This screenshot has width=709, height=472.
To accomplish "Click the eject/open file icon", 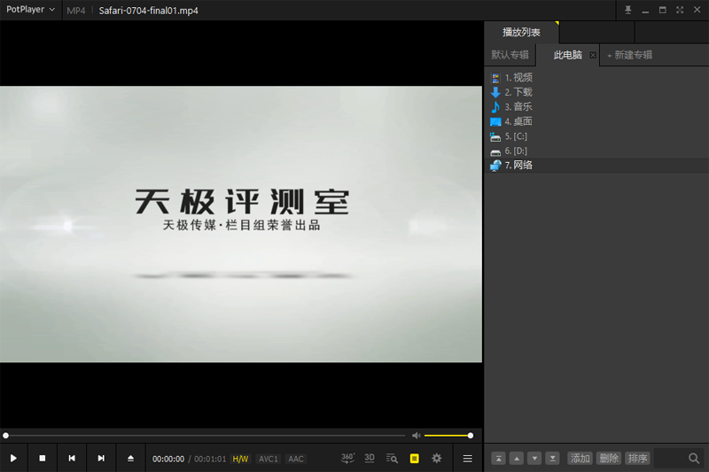I will pos(130,459).
